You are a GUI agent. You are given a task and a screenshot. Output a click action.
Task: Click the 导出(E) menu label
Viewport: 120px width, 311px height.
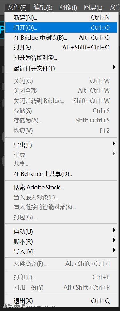tap(23, 145)
